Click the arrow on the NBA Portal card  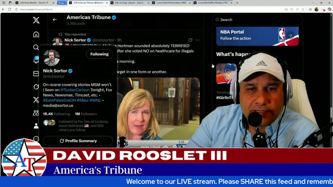pyautogui.click(x=290, y=35)
